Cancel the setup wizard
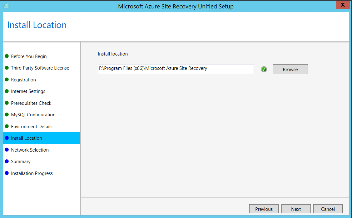The image size is (352, 218). coord(328,209)
